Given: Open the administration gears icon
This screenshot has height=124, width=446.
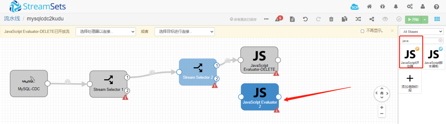Looking at the screenshot, I should tap(410, 7).
